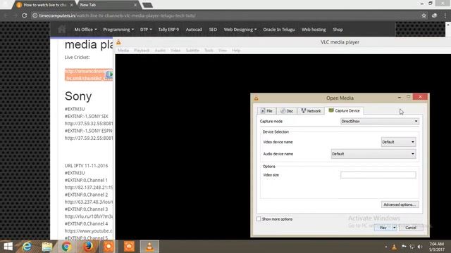
Task: Expand the Web Designing website menu
Action: click(240, 30)
